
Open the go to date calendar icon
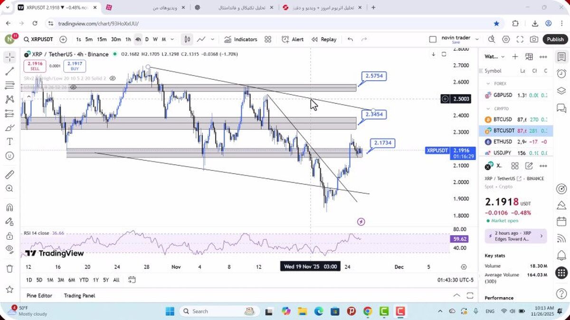tap(132, 280)
